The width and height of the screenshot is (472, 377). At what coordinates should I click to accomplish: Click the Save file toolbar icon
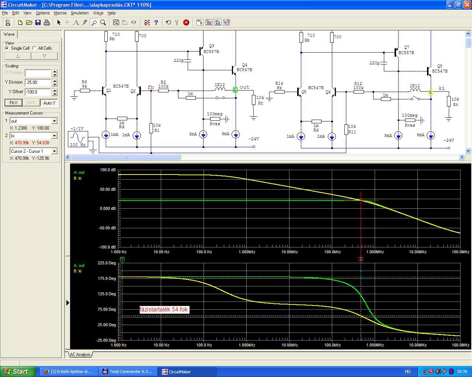pos(38,22)
